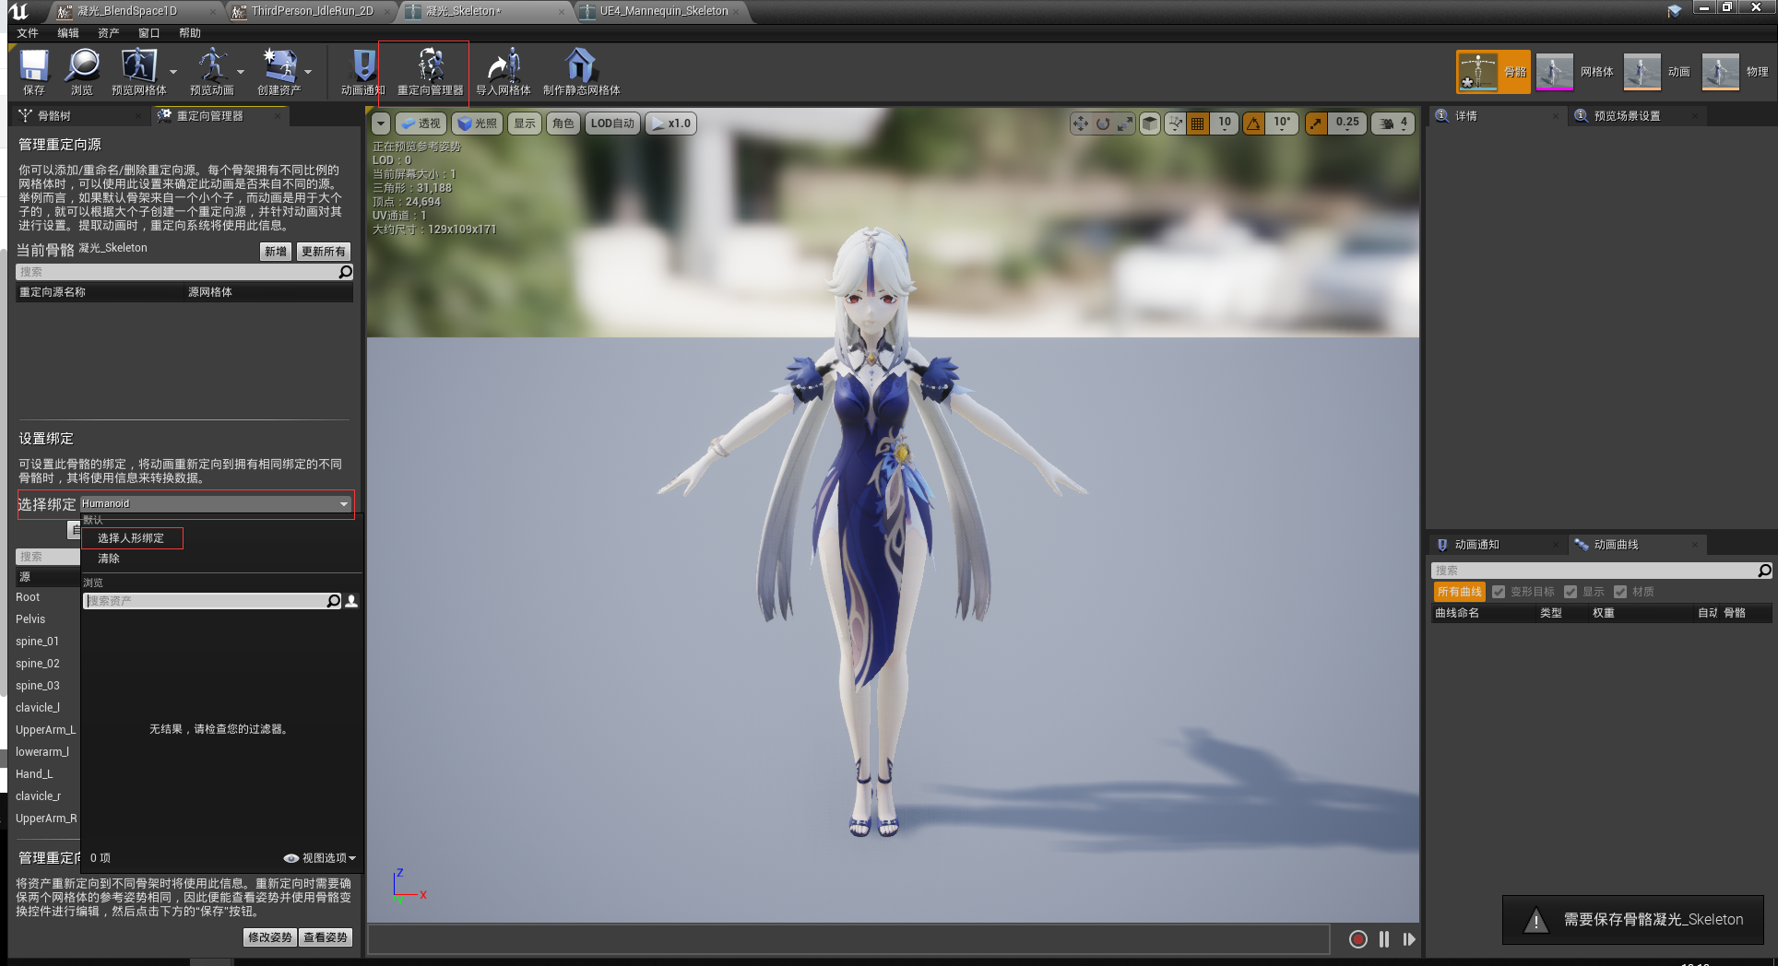
Task: Open the grid snap value 10 dropdown
Action: (x=1224, y=124)
